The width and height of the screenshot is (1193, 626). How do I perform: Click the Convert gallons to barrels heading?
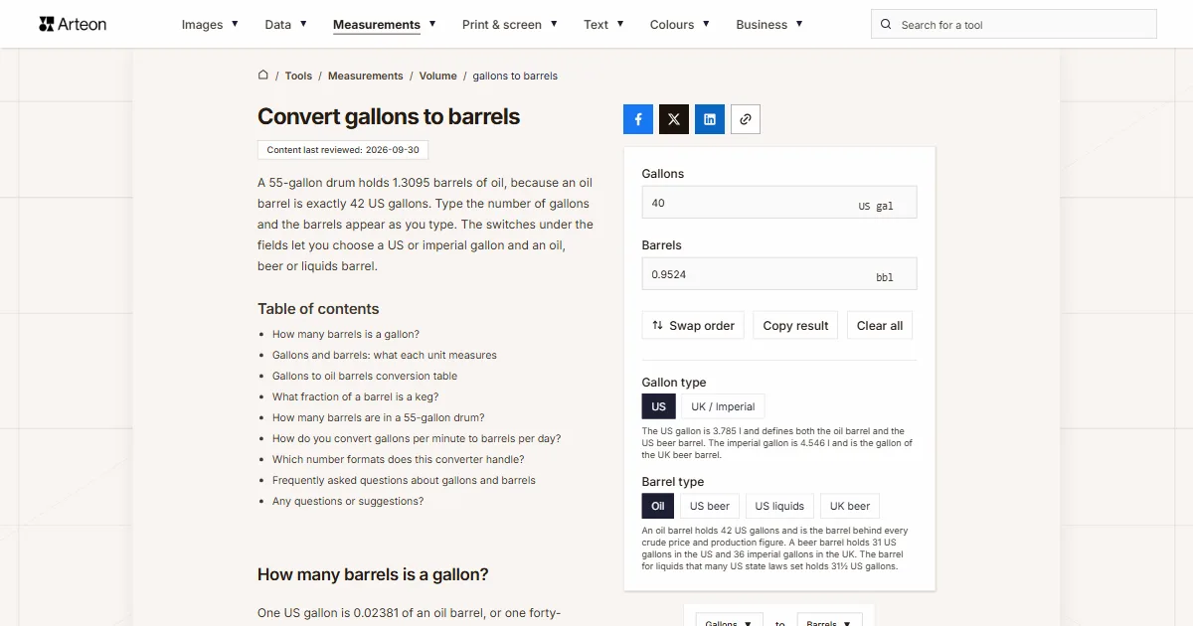coord(389,116)
